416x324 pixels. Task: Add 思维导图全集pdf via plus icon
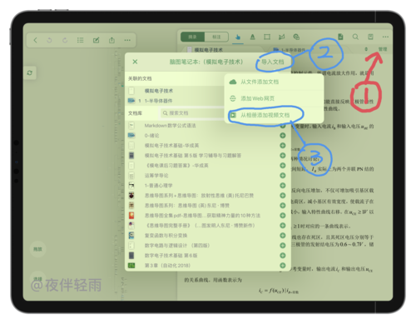pyautogui.click(x=283, y=216)
